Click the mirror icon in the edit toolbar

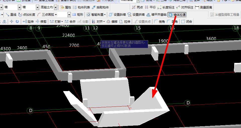[4, 21]
